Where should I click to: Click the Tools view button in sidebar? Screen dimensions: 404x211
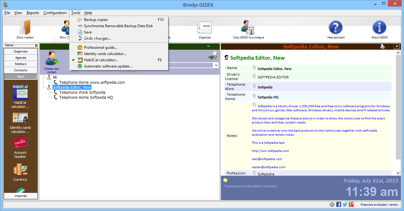coord(21,77)
